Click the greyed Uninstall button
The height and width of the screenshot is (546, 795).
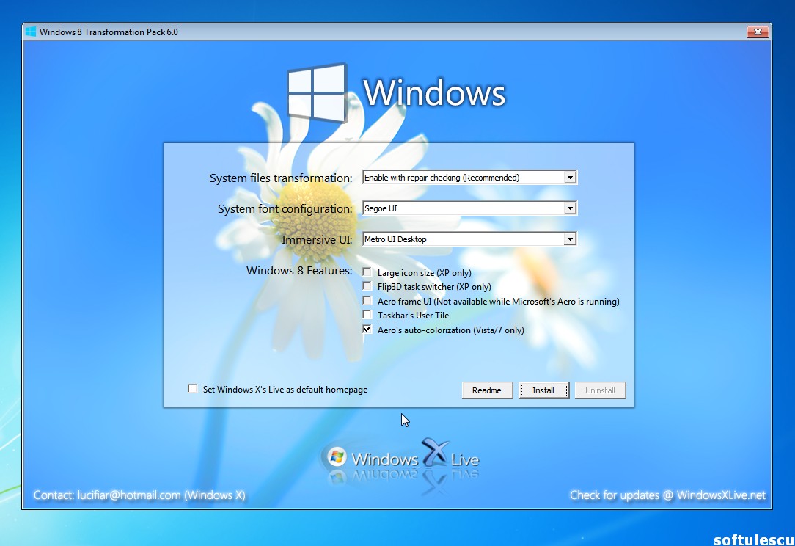[601, 390]
